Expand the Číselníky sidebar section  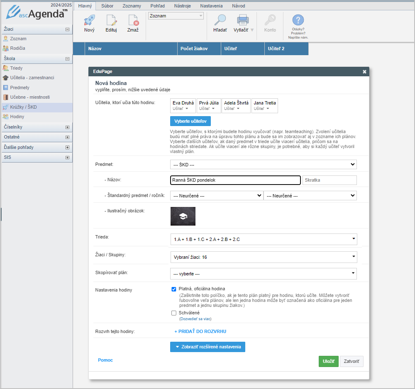[68, 127]
